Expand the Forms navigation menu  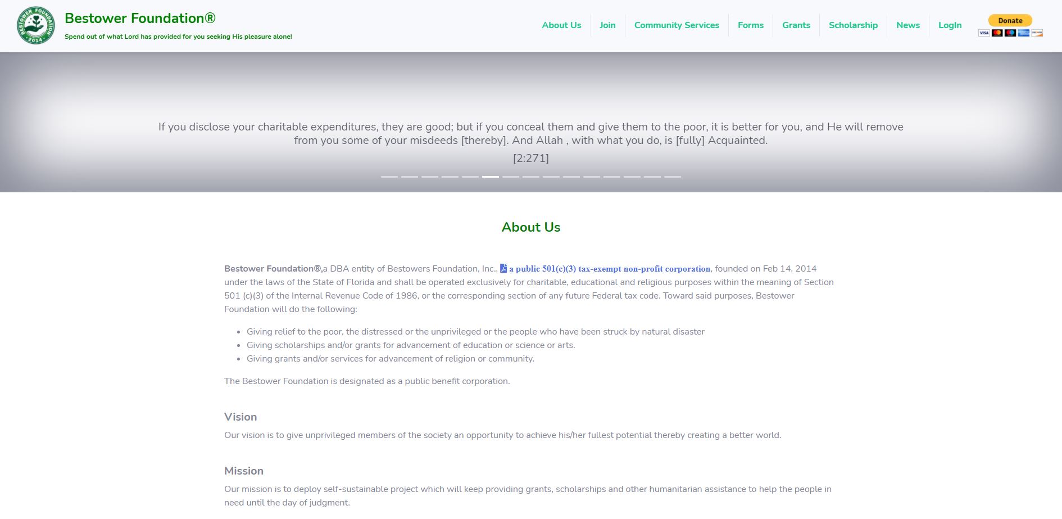(x=751, y=25)
